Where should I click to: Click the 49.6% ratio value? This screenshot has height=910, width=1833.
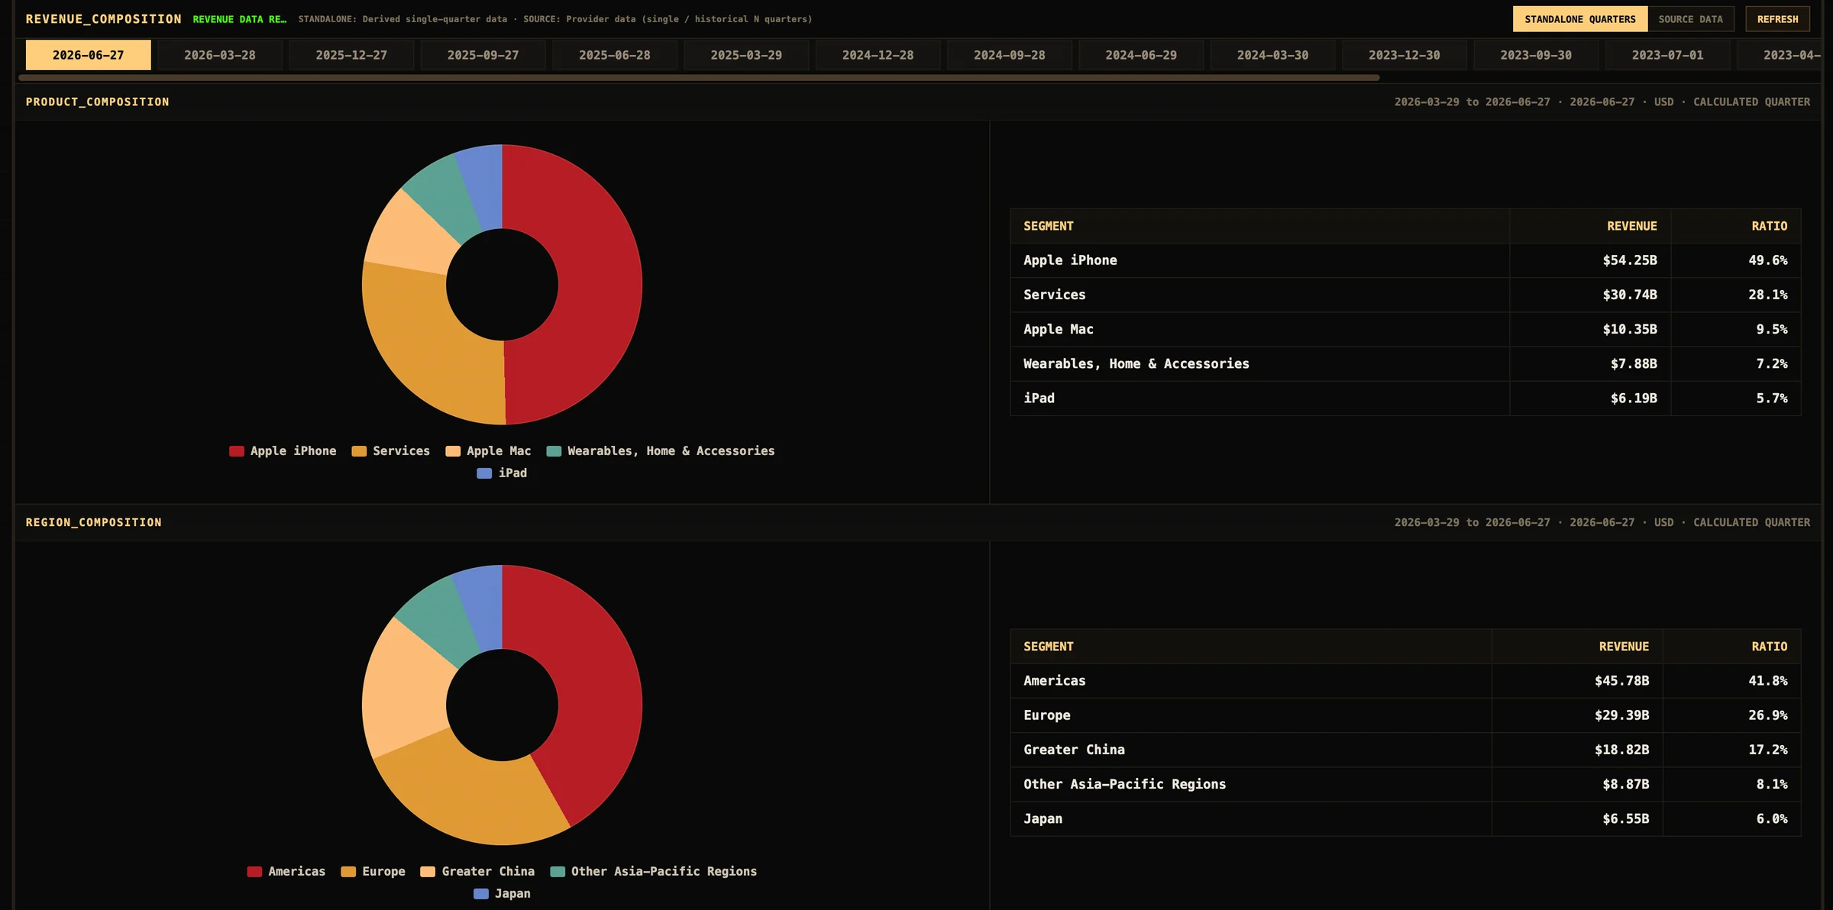1768,260
